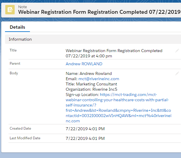Click Title field value with 4:00 pm
Viewport: 181px width, 158px height.
[114, 53]
